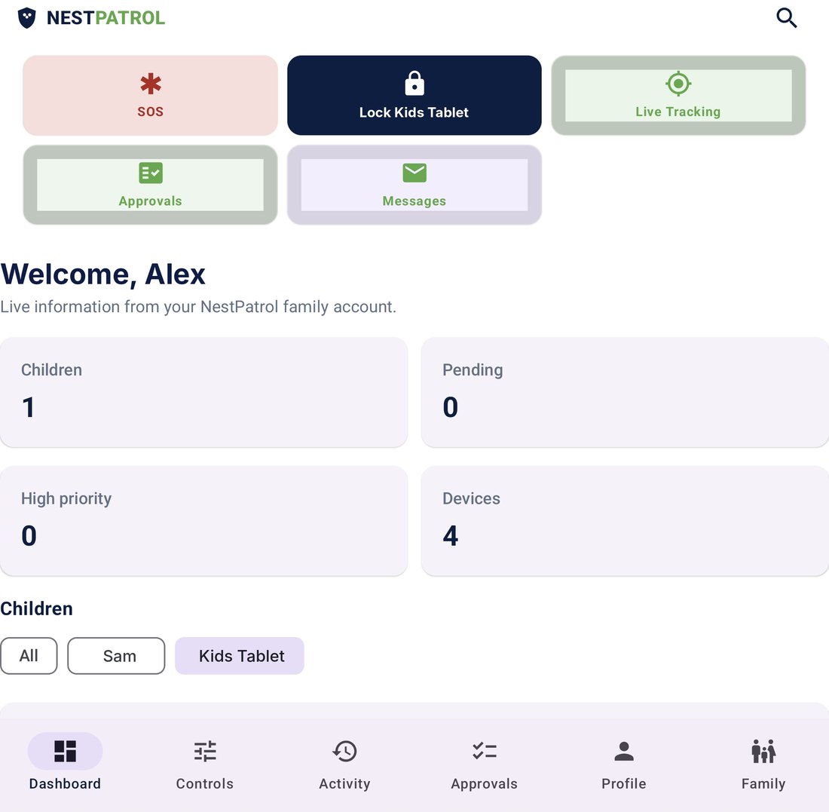Select the Kids Tablet chip
This screenshot has width=829, height=812.
click(x=240, y=655)
